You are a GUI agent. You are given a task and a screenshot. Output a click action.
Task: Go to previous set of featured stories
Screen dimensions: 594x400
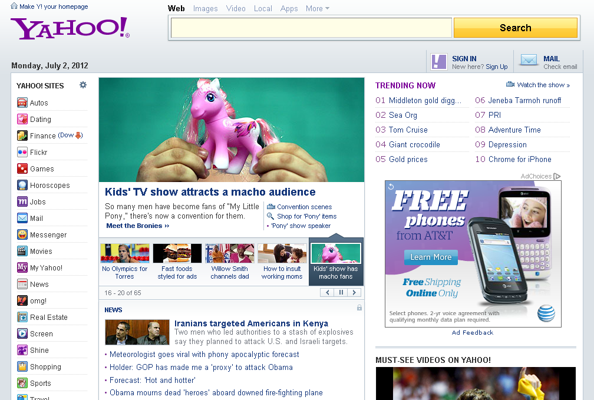[x=327, y=292]
